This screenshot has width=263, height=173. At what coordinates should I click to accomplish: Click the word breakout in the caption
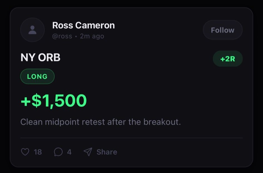pos(161,122)
